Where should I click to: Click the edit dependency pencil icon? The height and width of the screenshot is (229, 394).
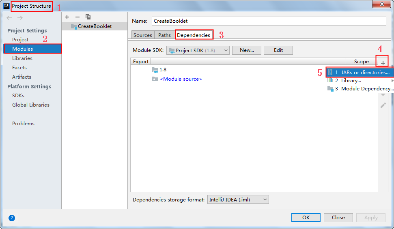click(x=383, y=105)
